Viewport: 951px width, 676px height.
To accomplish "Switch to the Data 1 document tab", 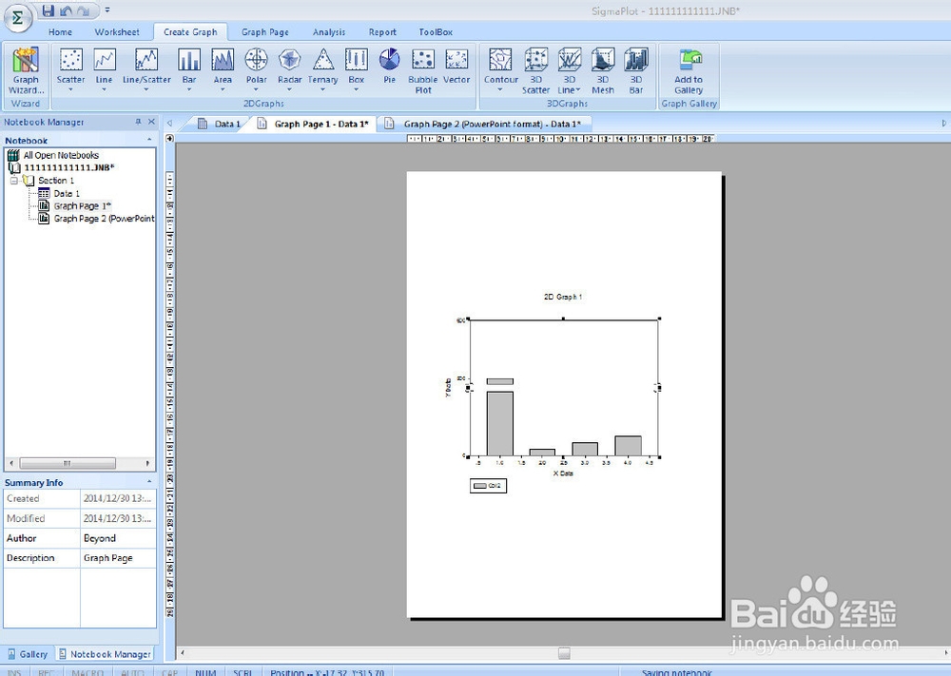I will pos(220,124).
